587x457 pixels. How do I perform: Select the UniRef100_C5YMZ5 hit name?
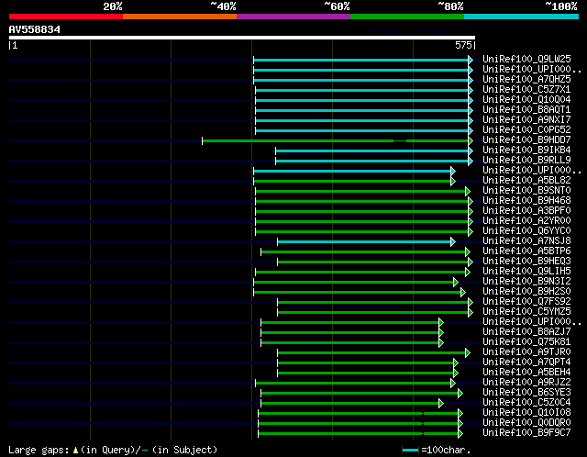(526, 312)
